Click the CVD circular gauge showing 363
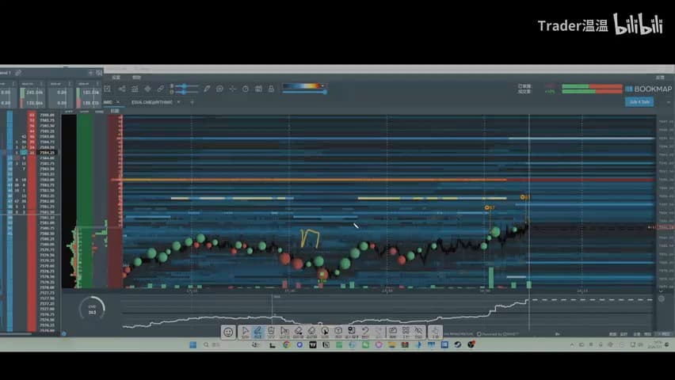 [x=92, y=309]
